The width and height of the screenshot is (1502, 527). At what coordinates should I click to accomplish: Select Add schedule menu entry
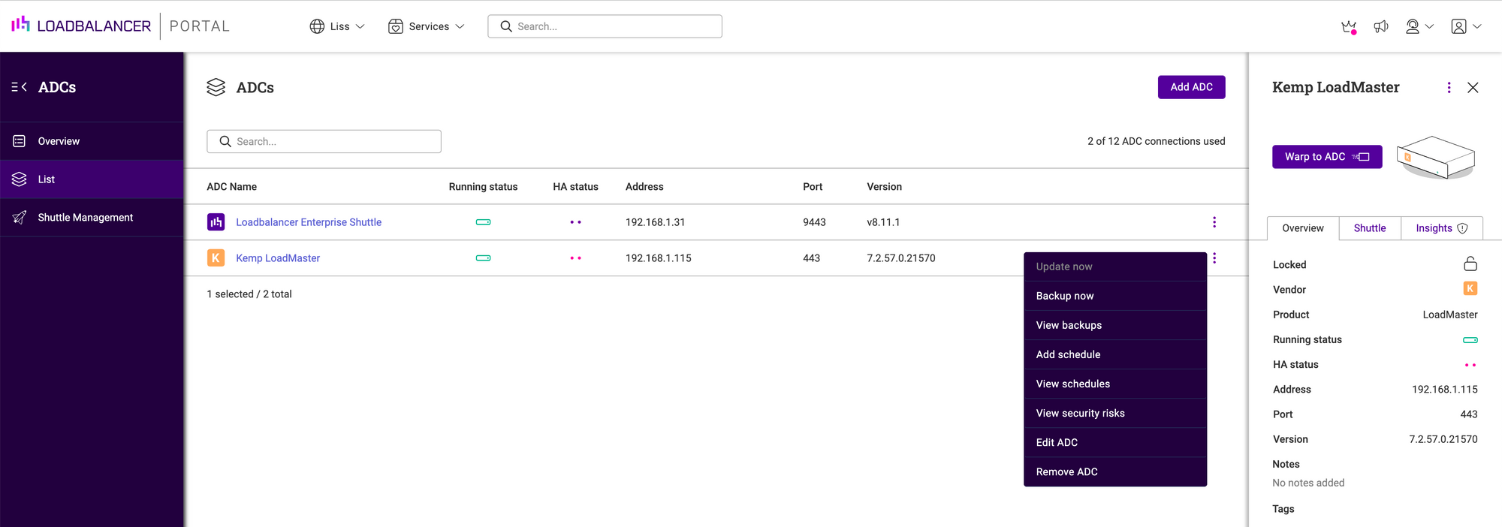pos(1115,354)
